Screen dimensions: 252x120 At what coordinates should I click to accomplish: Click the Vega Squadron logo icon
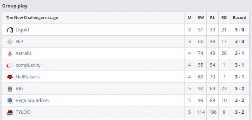tap(10, 100)
